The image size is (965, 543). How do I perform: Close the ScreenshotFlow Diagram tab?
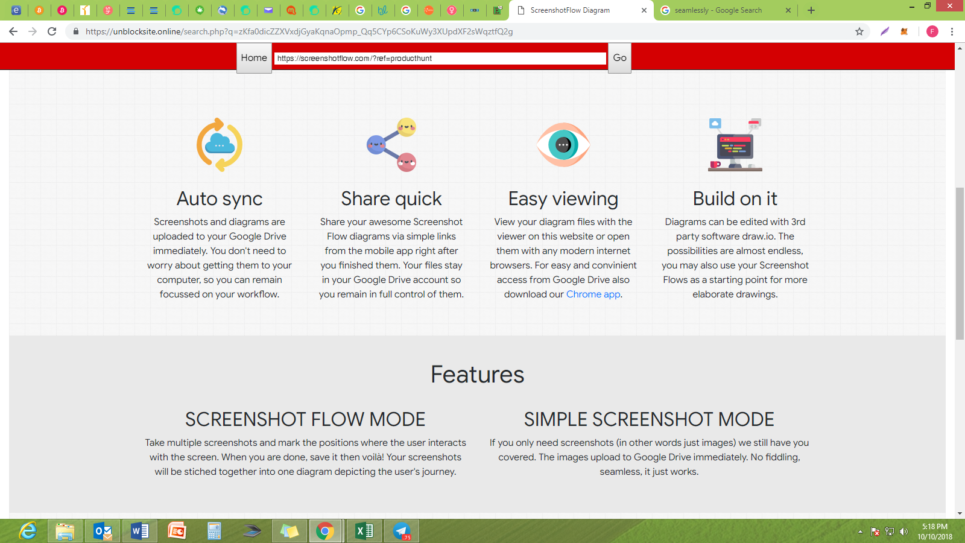coord(644,10)
